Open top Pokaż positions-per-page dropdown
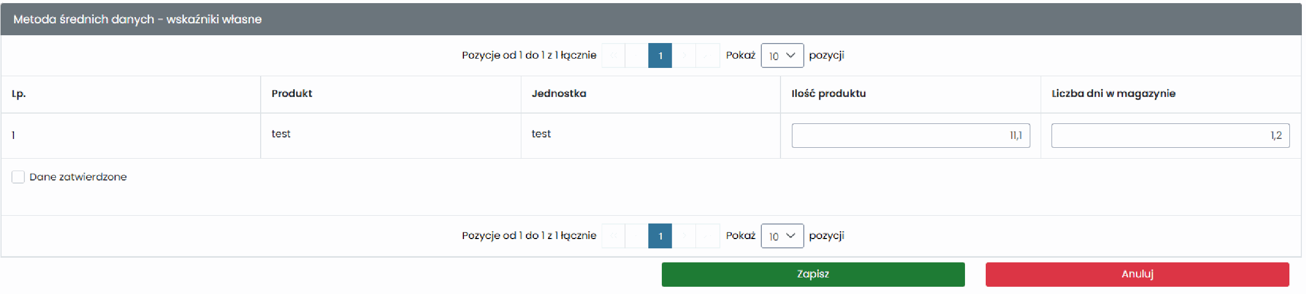 (x=782, y=55)
